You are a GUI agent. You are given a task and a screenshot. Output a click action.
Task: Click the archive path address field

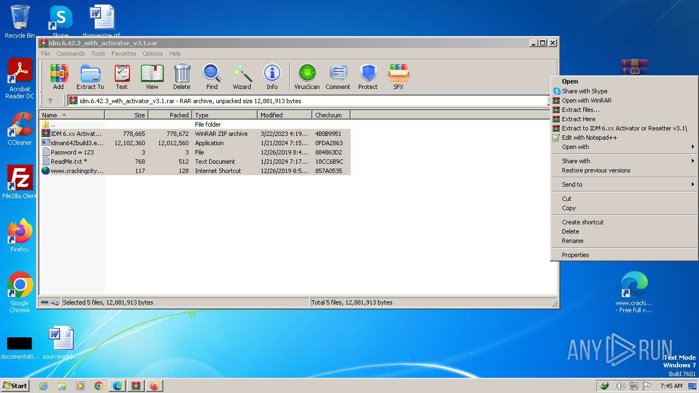[307, 100]
